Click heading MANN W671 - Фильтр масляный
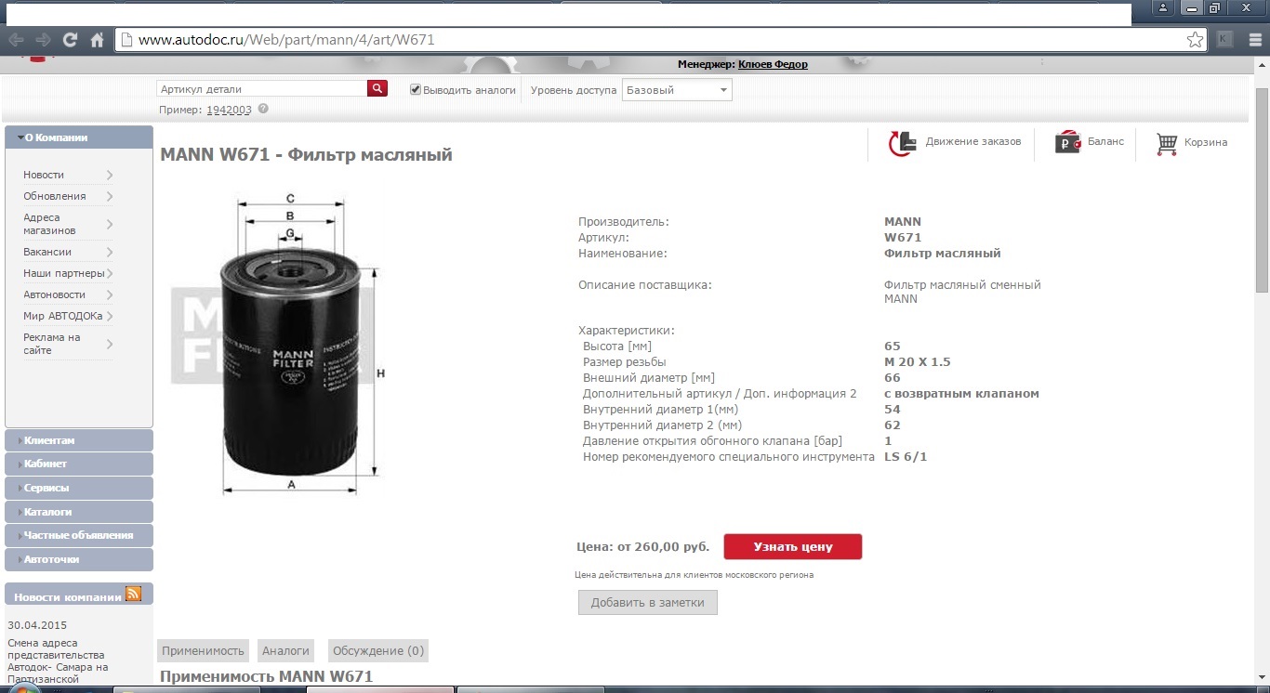Screen dimensions: 1270x693 [x=306, y=154]
